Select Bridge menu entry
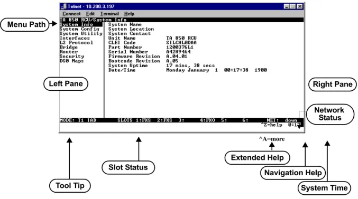Viewport: 358px width, 199px height. (69, 47)
